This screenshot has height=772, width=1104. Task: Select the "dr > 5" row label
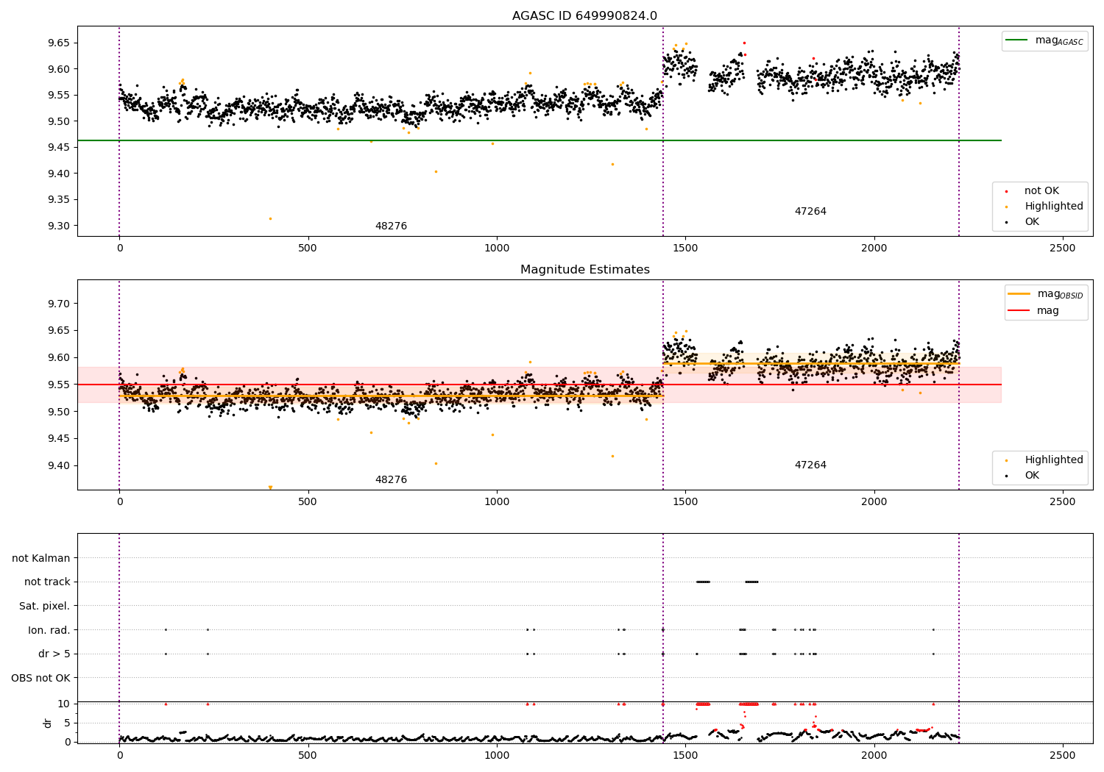click(54, 654)
